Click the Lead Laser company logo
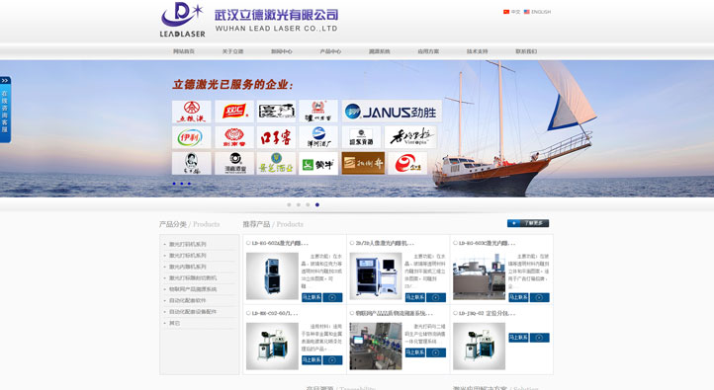This screenshot has width=714, height=390. [x=182, y=20]
